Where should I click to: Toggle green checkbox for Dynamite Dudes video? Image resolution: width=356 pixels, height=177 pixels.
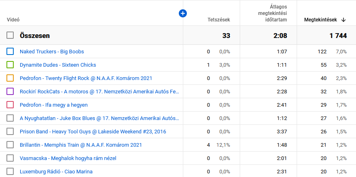click(x=10, y=65)
